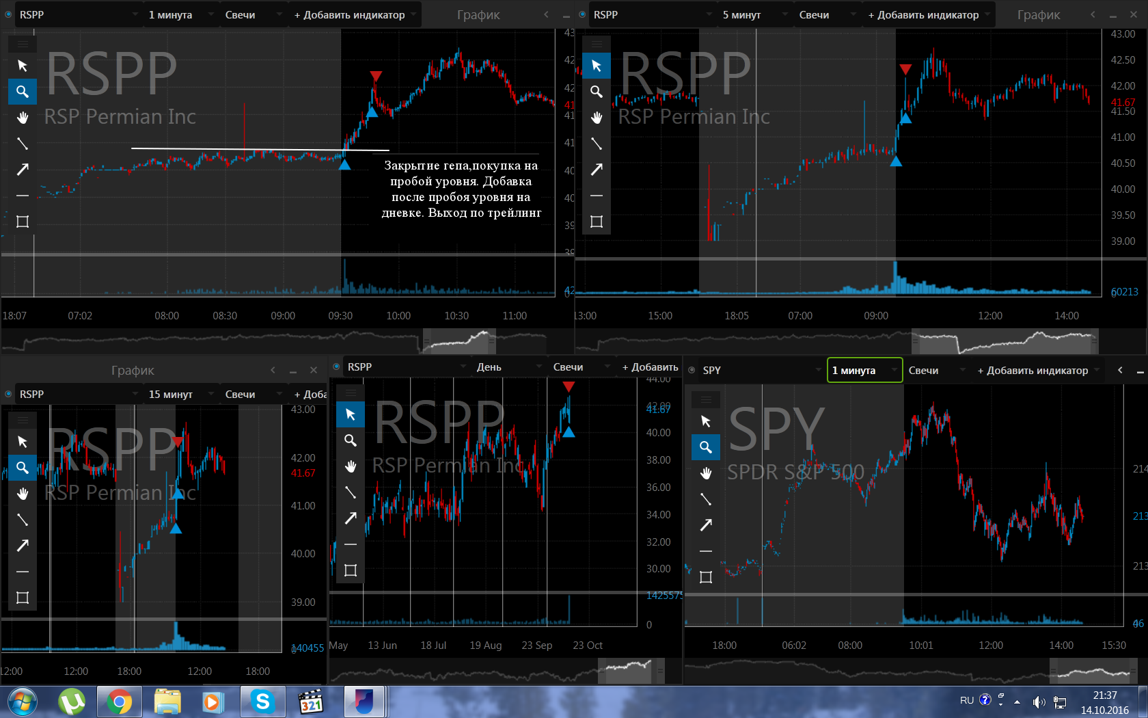Move the time range navigator in top-left chart

(459, 341)
